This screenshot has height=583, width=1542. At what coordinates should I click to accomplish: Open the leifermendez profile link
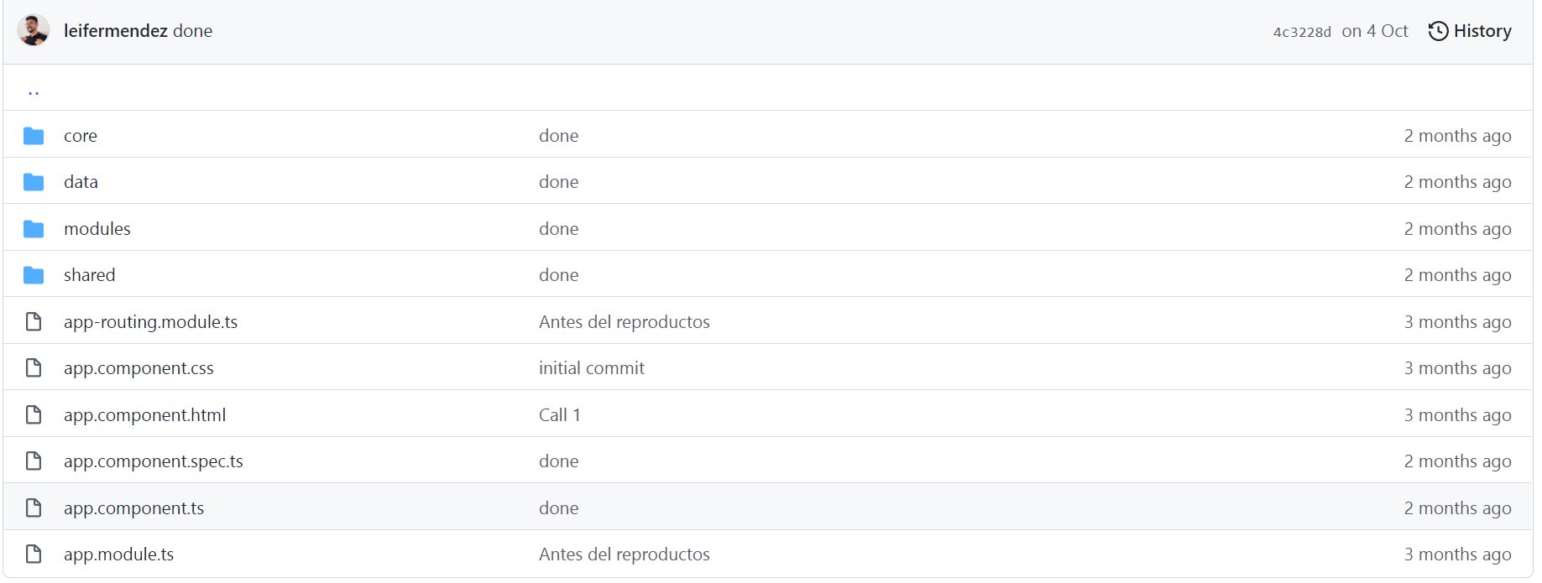coord(116,30)
